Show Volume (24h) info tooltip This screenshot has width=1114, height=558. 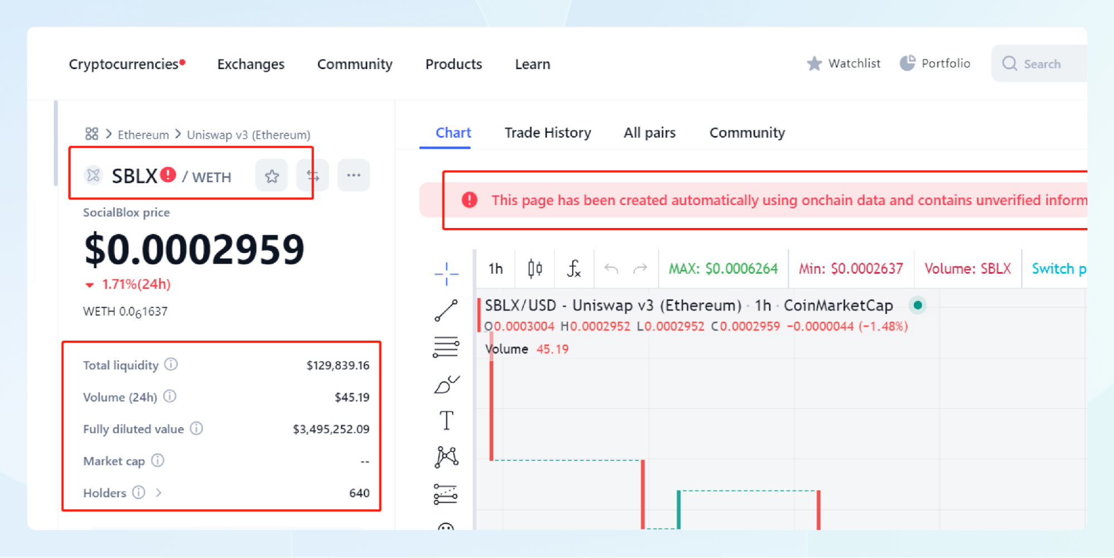click(x=170, y=396)
